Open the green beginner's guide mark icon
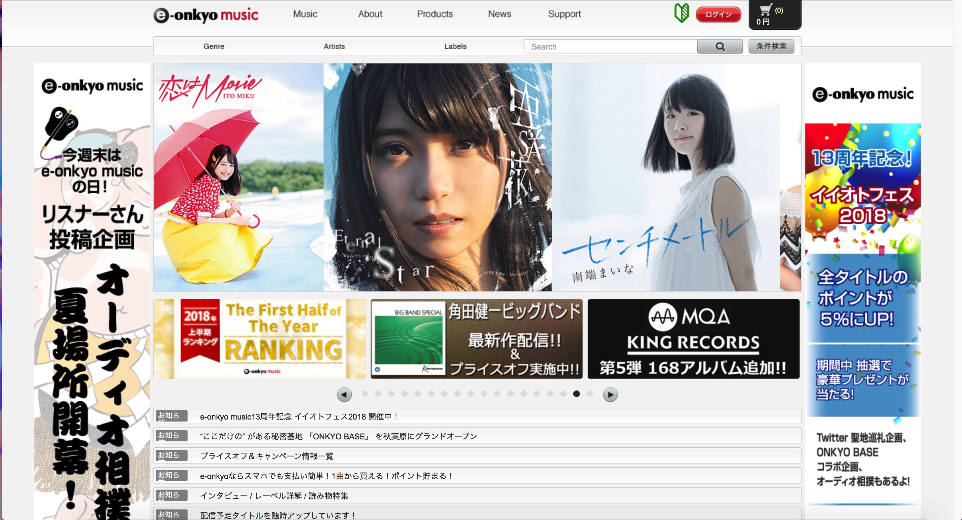The width and height of the screenshot is (962, 520). (x=681, y=14)
